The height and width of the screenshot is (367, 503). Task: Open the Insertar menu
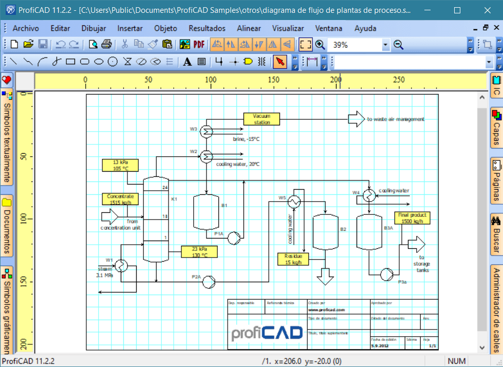(x=130, y=28)
